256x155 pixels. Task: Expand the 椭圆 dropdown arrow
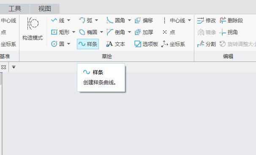tap(101, 32)
